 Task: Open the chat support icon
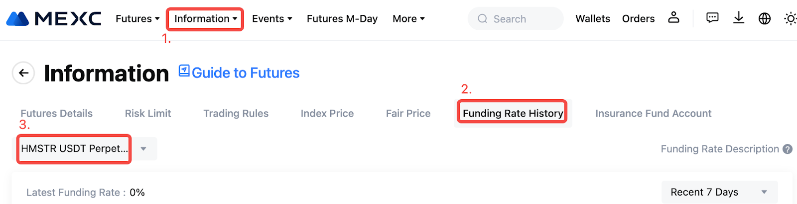[712, 18]
